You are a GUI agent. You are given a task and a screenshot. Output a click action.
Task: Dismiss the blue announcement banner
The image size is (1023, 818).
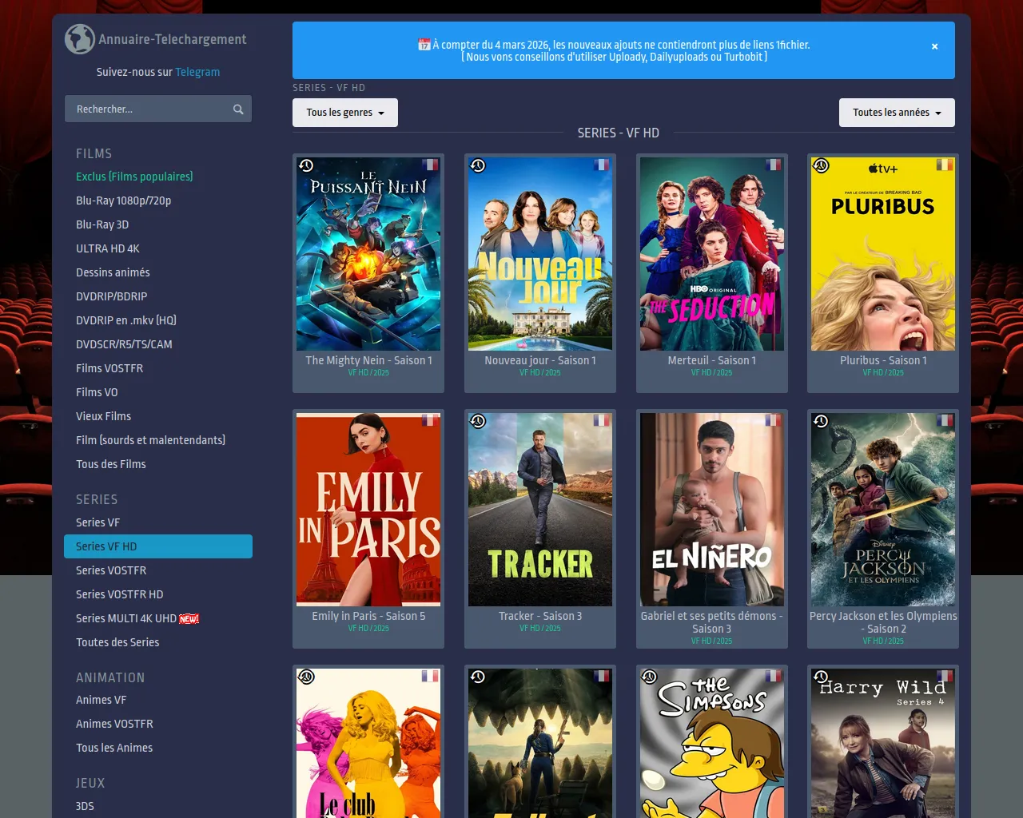pos(934,46)
